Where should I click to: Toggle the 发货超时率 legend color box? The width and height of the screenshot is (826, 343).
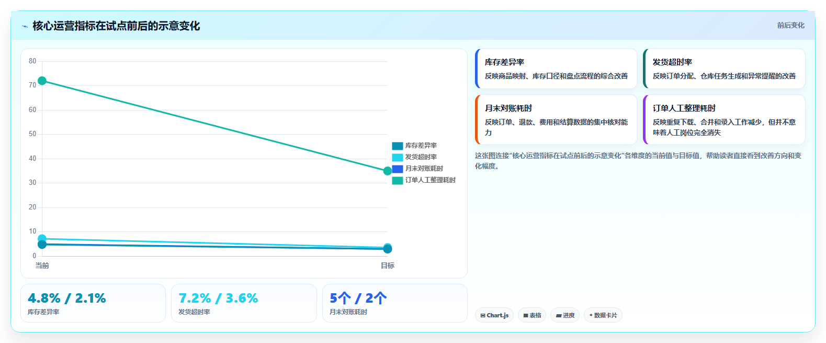click(x=398, y=157)
